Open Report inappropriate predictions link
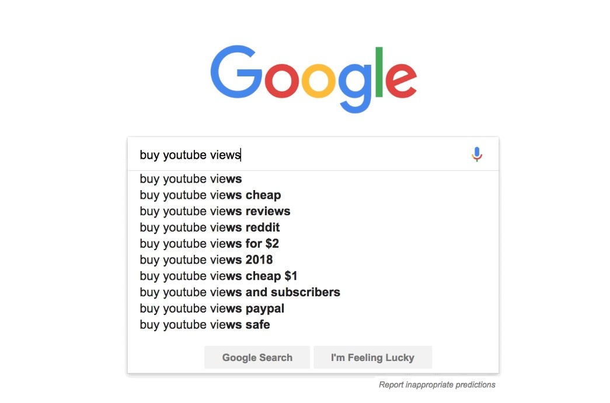 click(x=437, y=385)
